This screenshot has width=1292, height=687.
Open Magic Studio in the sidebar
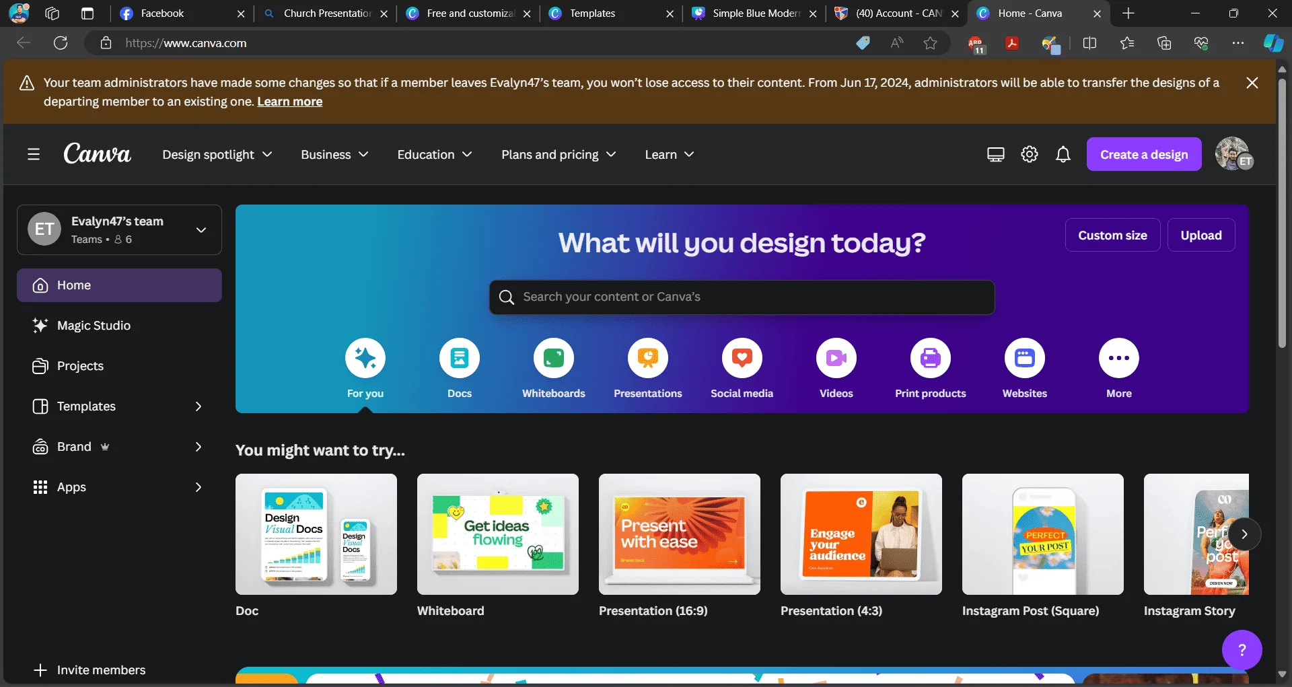pyautogui.click(x=119, y=326)
